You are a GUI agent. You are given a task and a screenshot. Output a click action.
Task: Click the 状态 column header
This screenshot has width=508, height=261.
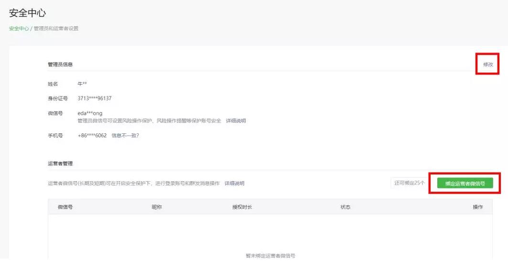[x=345, y=207]
